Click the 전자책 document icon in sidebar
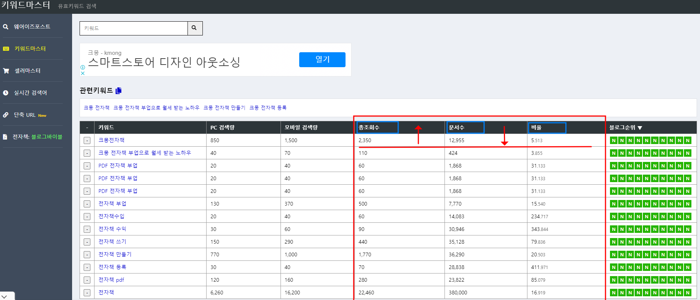Image resolution: width=700 pixels, height=300 pixels. 5,137
